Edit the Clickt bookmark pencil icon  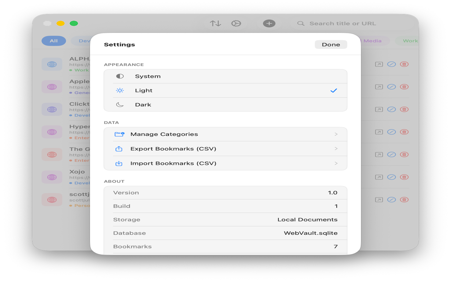391,109
